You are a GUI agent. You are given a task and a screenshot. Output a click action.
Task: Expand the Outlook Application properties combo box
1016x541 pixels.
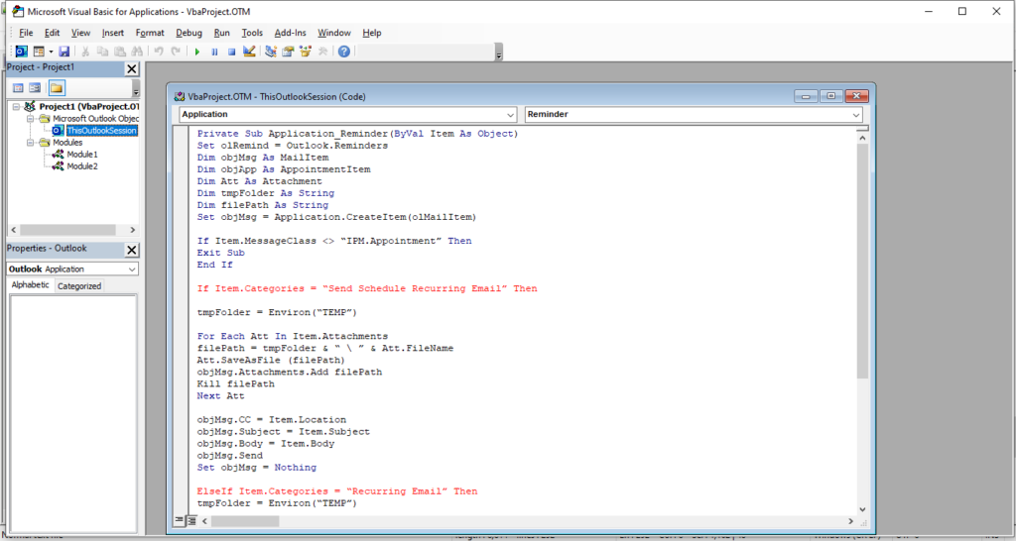132,269
